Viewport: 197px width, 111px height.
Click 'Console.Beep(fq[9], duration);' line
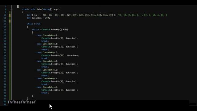click(59, 47)
